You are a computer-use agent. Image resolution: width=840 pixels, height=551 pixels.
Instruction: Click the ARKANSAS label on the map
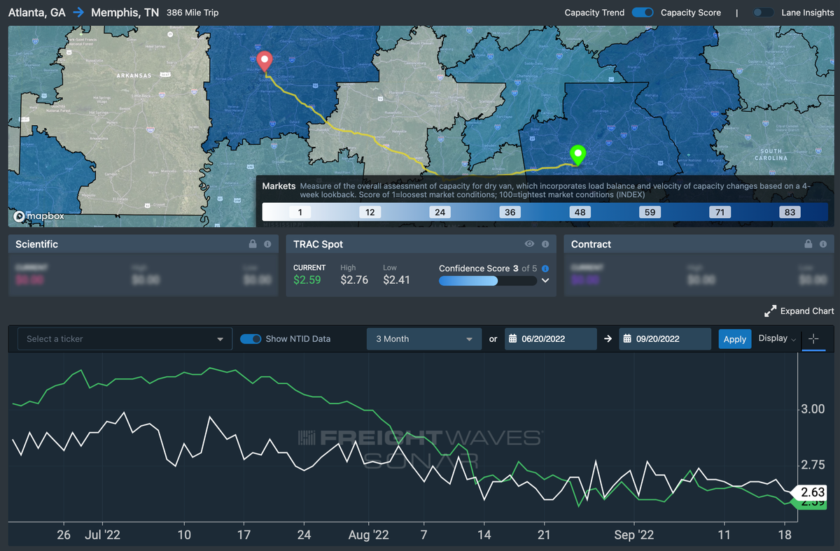click(x=135, y=75)
